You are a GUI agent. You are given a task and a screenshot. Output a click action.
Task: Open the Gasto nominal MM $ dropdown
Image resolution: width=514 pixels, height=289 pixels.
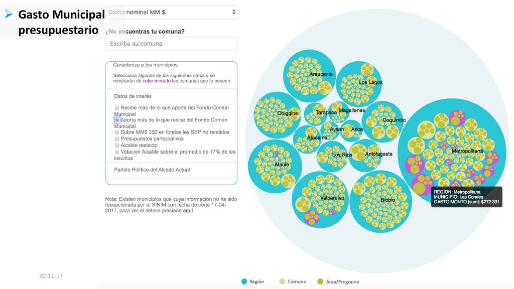click(x=171, y=12)
